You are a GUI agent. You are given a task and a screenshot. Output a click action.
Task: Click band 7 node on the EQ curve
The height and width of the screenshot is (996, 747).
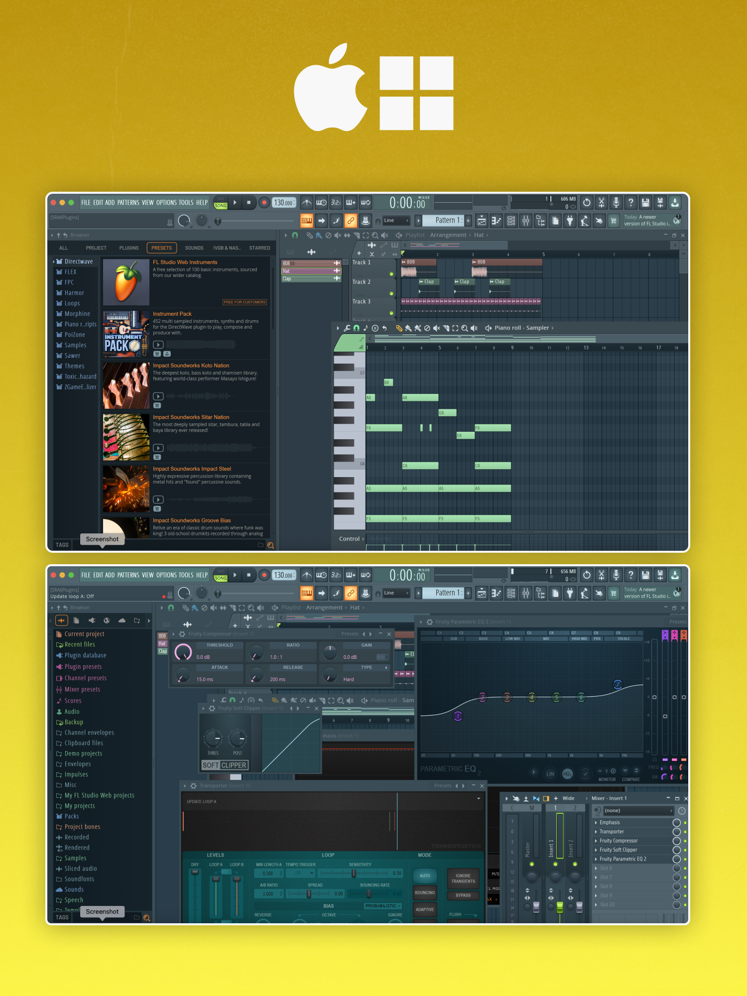(618, 684)
